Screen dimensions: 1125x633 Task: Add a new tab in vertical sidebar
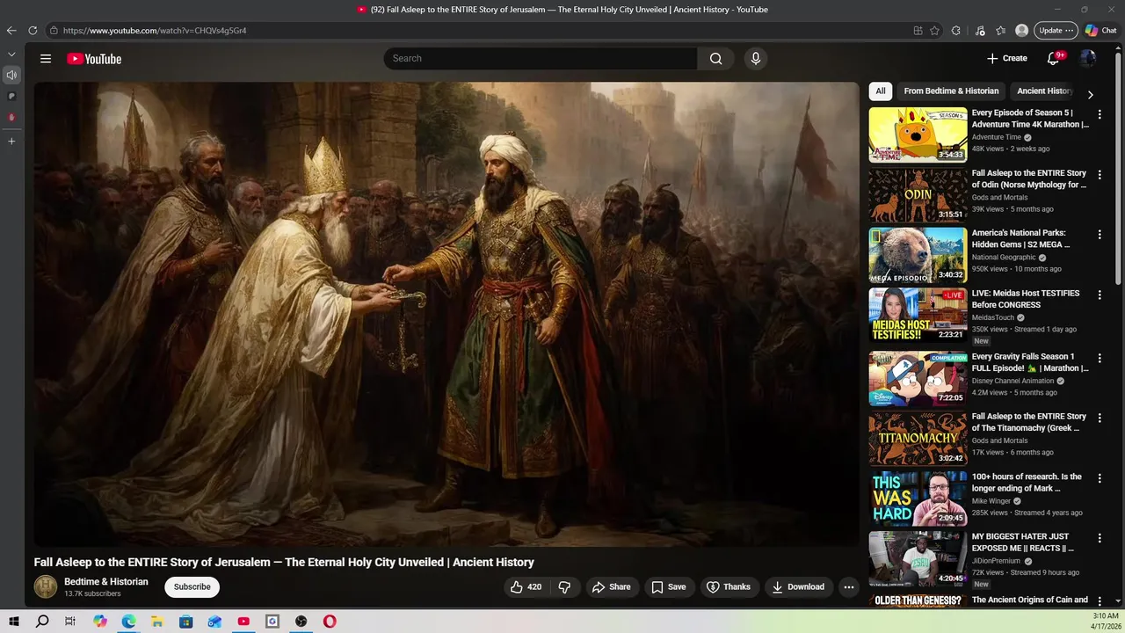click(11, 141)
